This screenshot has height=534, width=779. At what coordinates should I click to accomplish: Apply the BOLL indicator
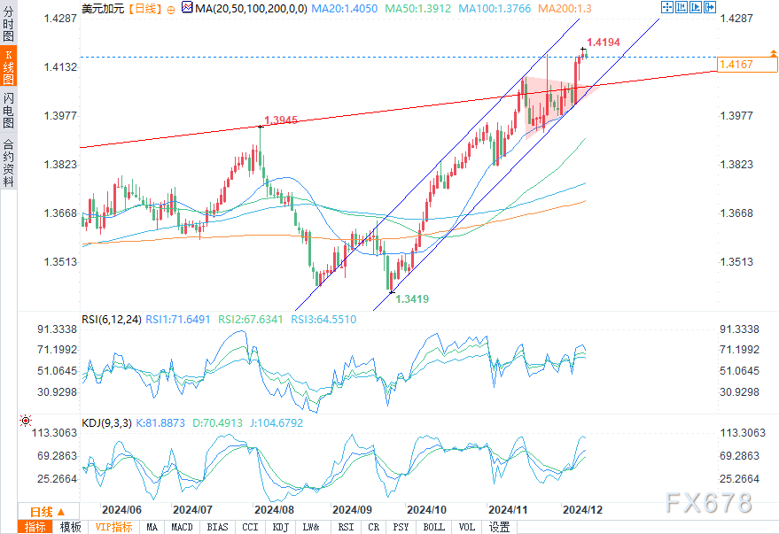click(x=433, y=527)
